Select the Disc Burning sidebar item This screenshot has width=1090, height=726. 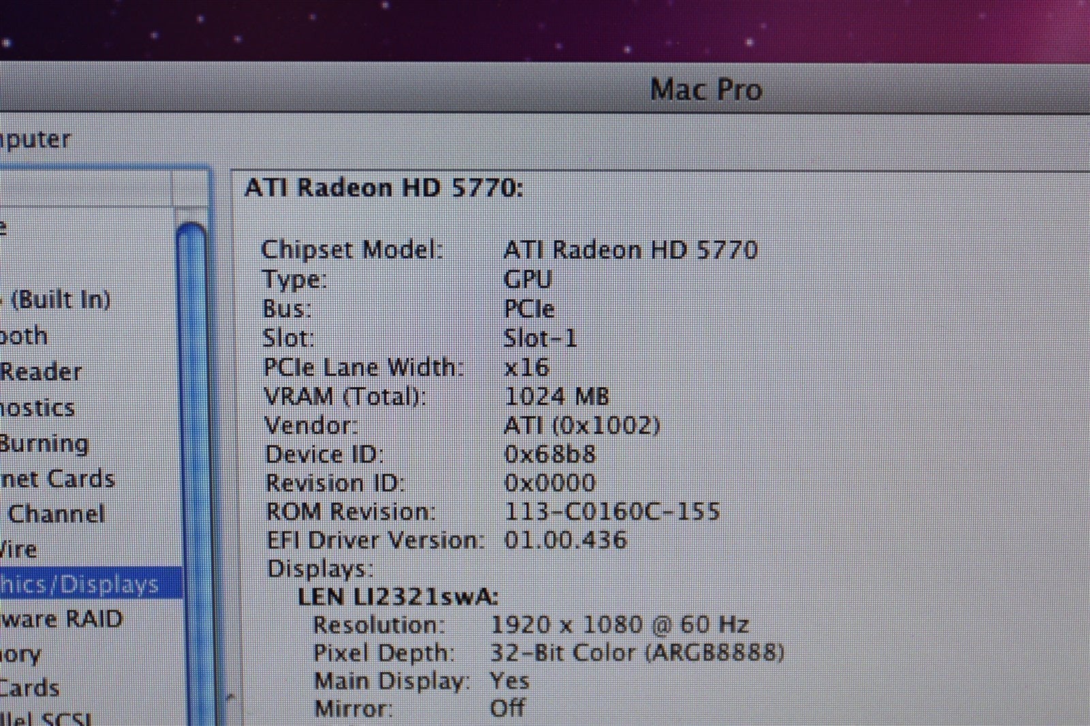pyautogui.click(x=44, y=444)
